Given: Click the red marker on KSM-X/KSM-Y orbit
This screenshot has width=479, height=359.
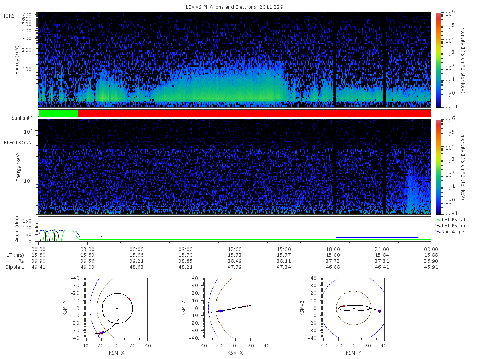Looking at the screenshot, I should (x=129, y=298).
